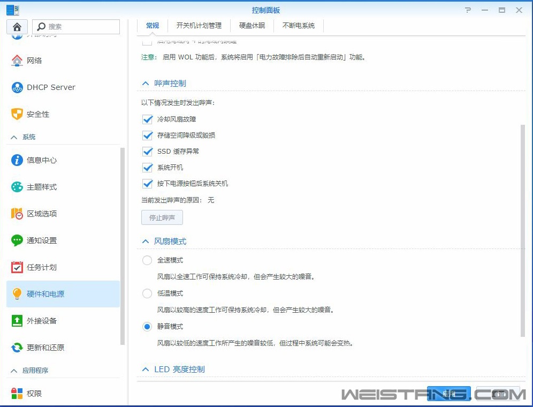Collapse the 风扇模式 section
This screenshot has width=533, height=407.
(x=144, y=241)
